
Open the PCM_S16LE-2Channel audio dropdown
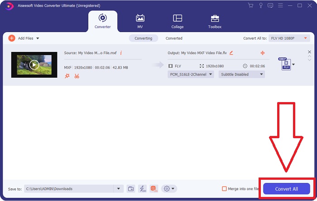point(191,75)
